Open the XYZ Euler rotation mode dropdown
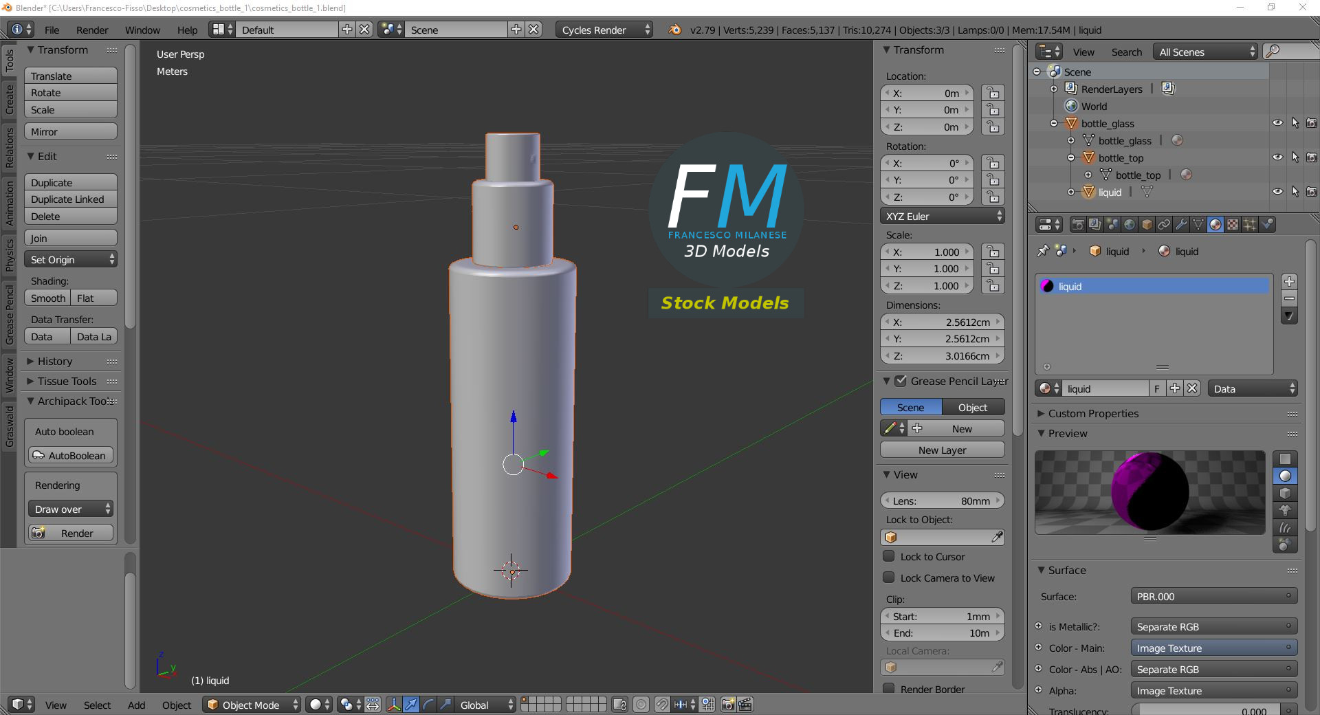This screenshot has height=715, width=1320. click(x=942, y=216)
